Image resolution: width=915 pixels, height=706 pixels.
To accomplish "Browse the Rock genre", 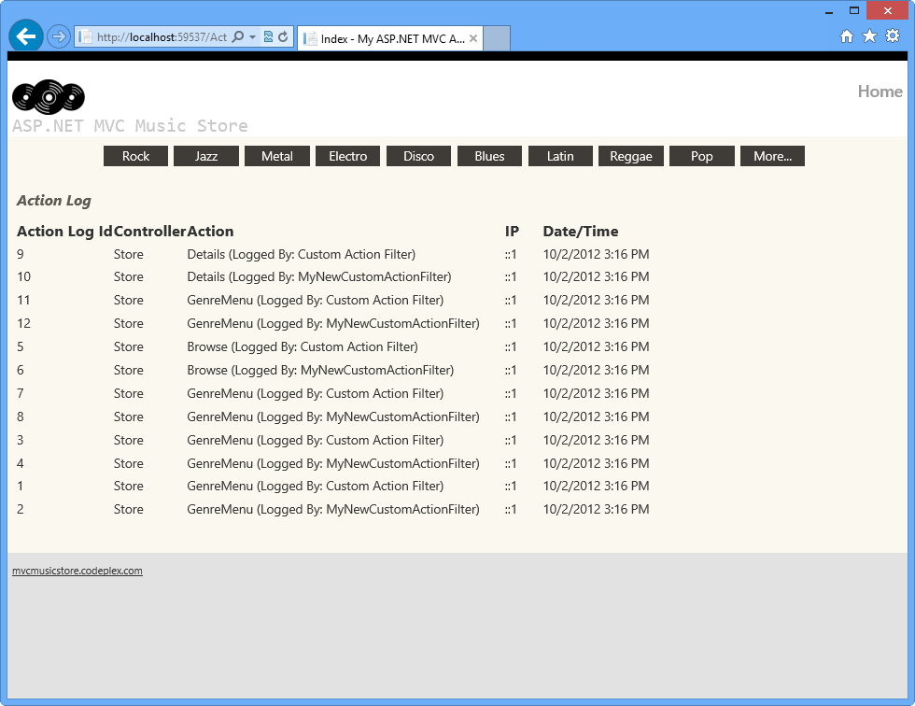I will click(135, 156).
